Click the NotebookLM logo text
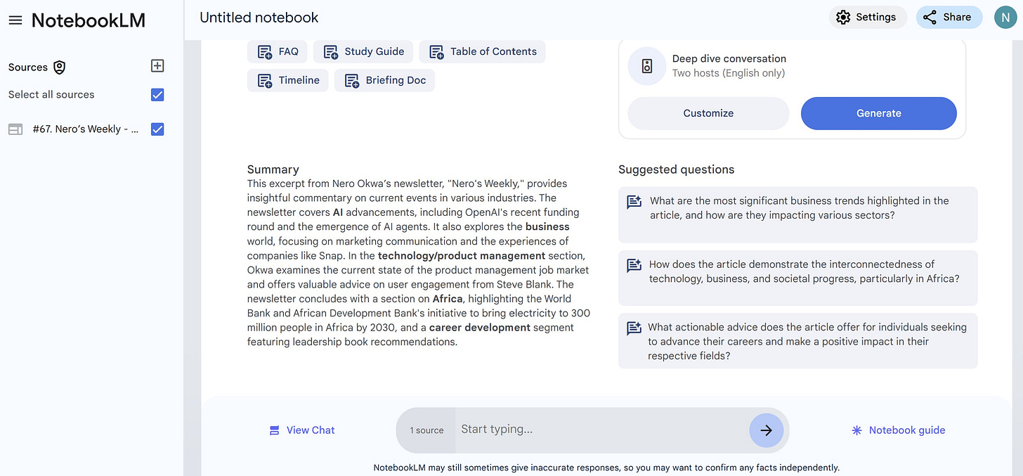 point(89,20)
